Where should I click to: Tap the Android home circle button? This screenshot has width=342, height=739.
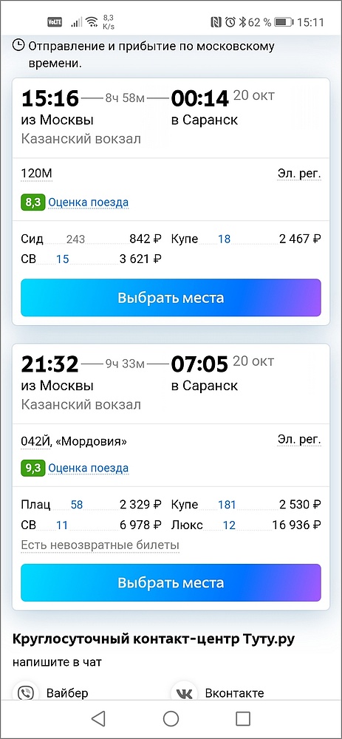[x=171, y=718]
